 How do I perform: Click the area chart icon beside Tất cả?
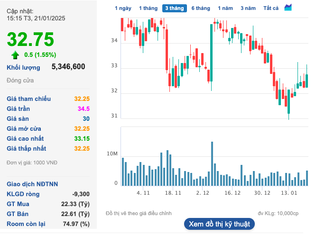[288, 8]
